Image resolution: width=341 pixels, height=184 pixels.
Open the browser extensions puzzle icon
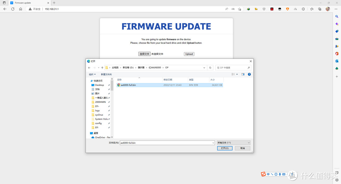[303, 9]
